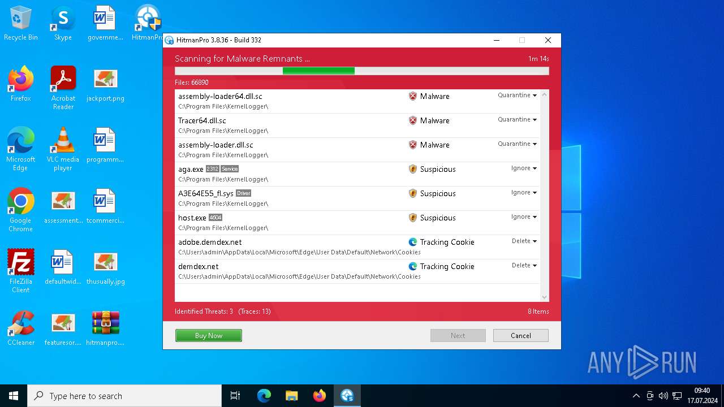
Task: Open Quarantine dropdown for assembly-loader64.dll.sc
Action: tap(517, 96)
